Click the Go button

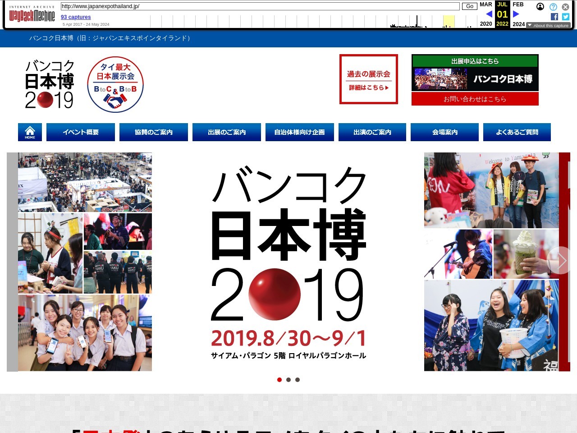[x=470, y=6]
